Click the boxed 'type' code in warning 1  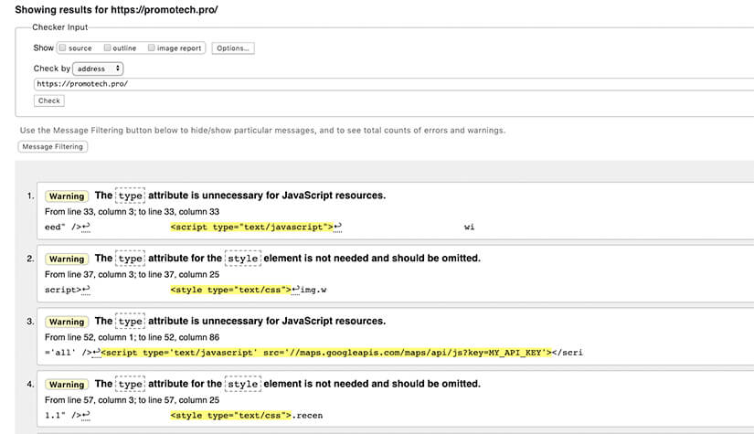131,196
